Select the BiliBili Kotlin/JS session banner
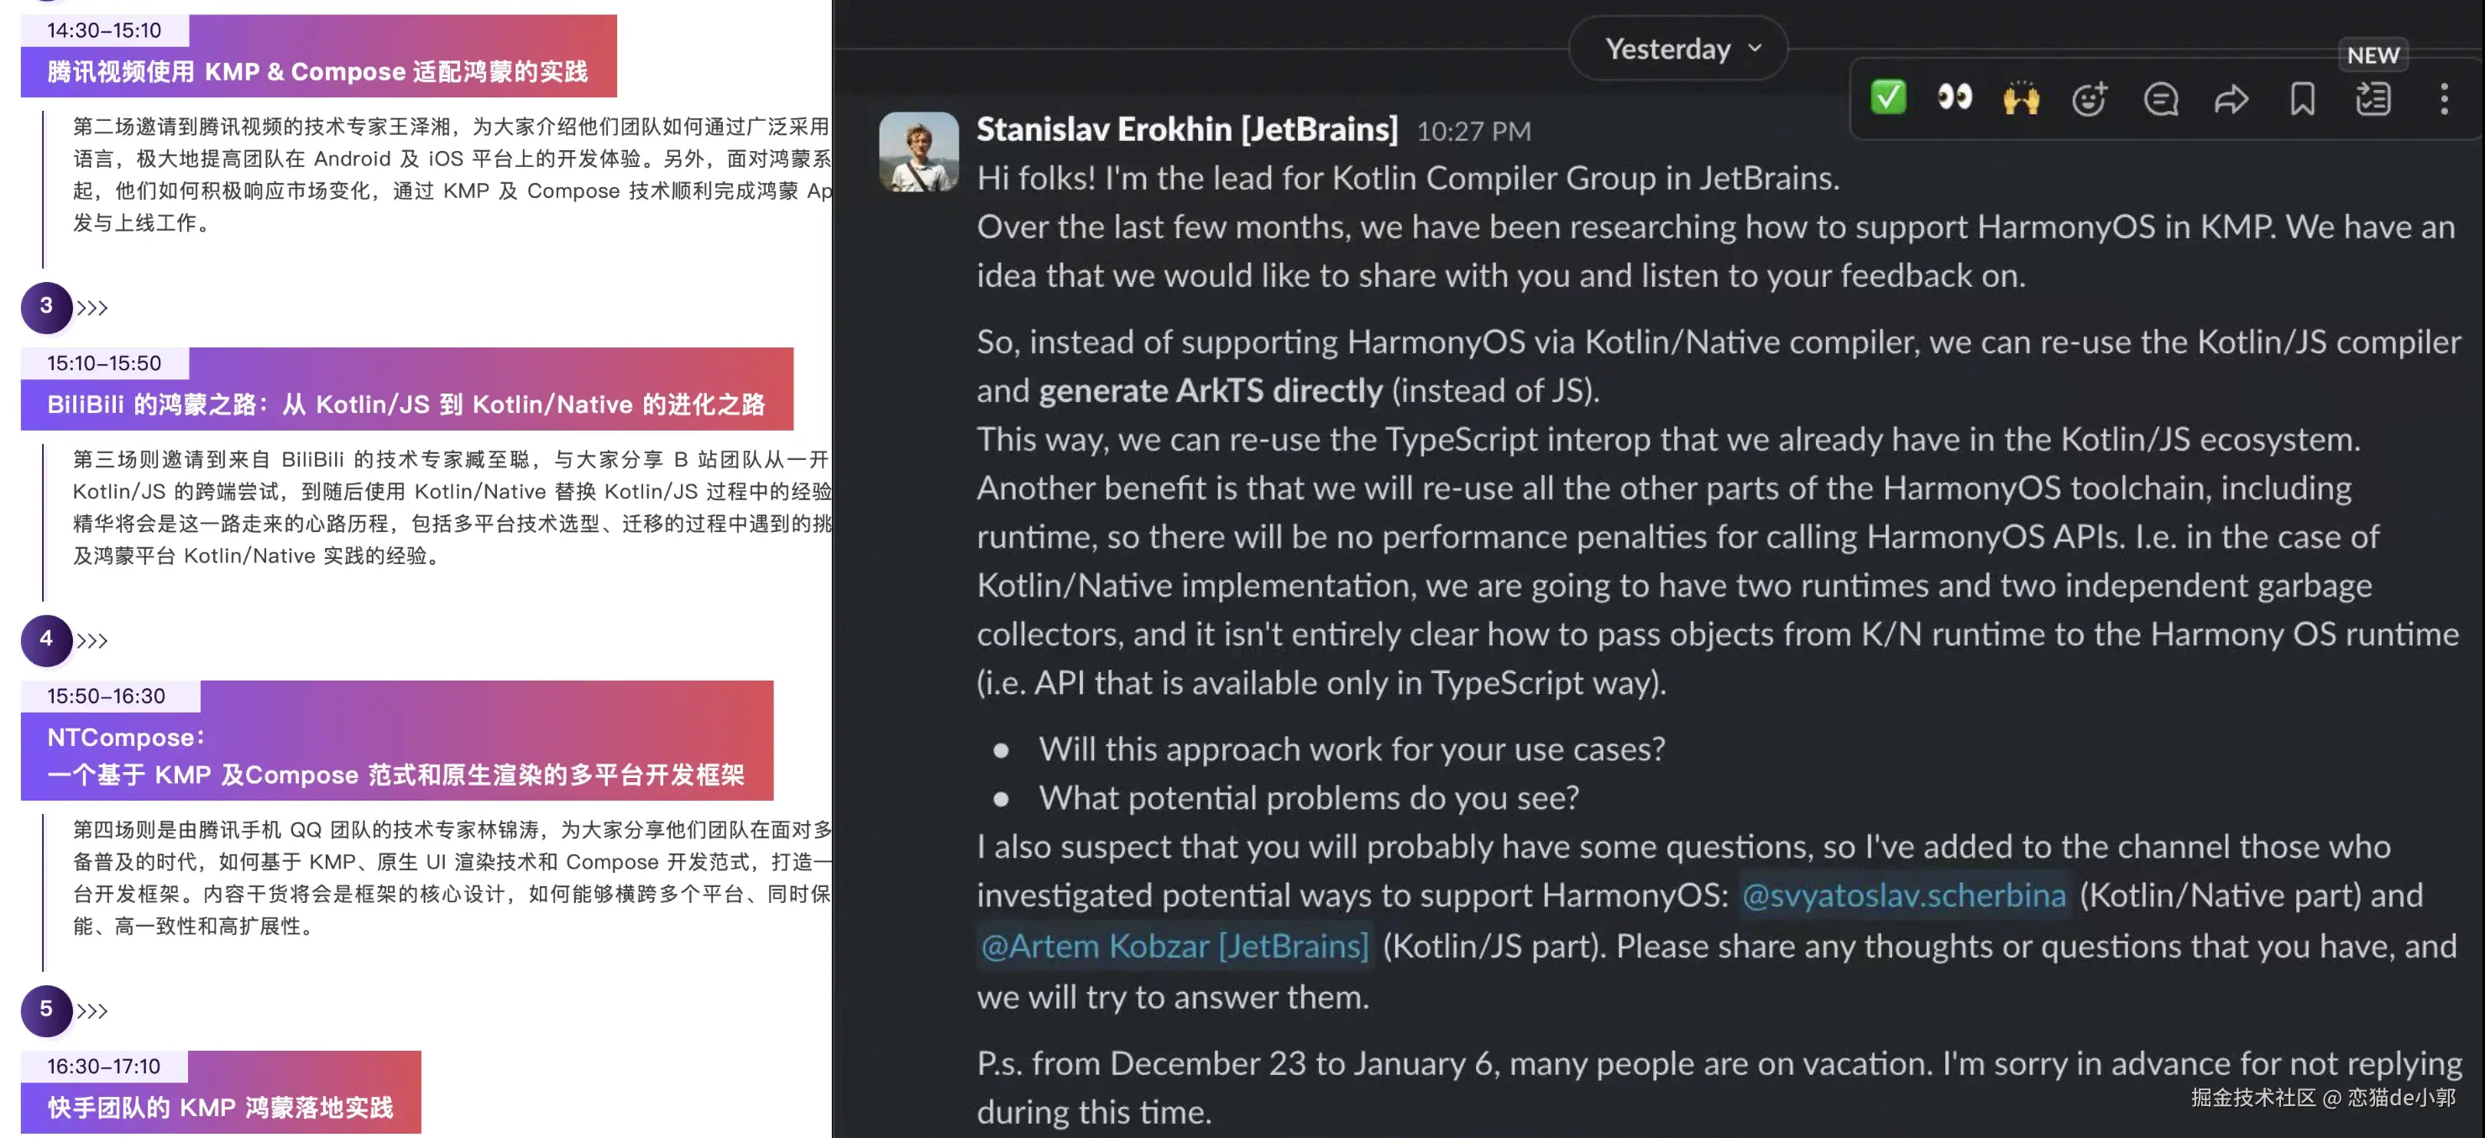The width and height of the screenshot is (2485, 1138). (x=406, y=403)
